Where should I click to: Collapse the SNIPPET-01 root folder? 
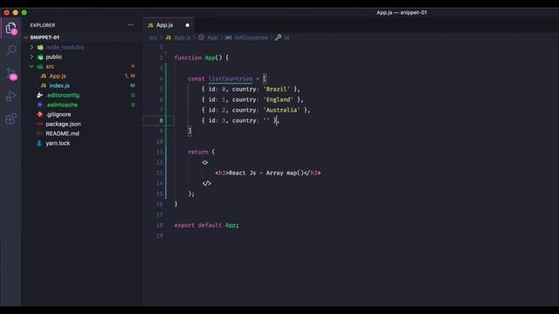[25, 38]
